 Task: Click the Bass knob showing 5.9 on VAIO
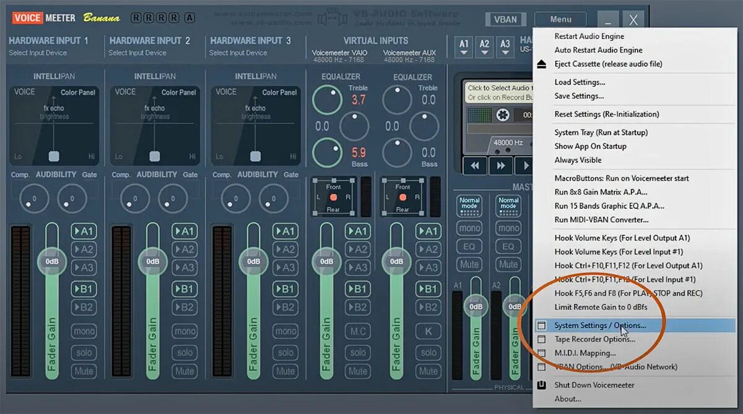click(327, 152)
